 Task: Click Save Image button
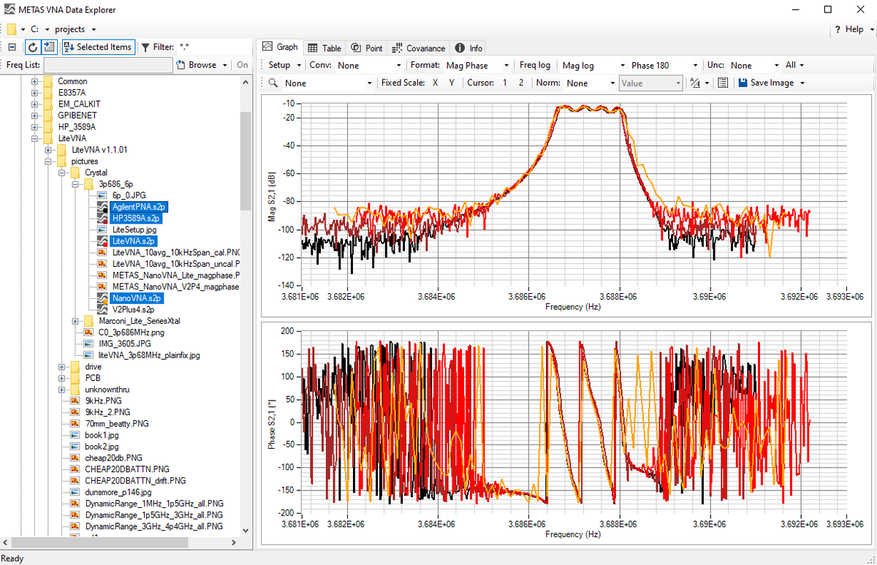(766, 83)
